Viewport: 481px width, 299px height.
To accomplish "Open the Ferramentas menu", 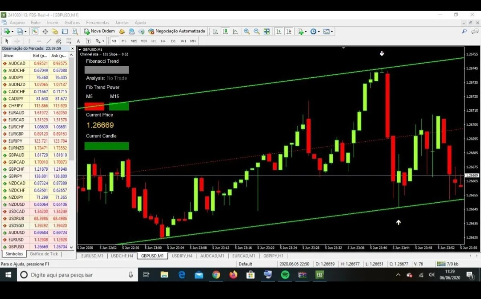I will 98,22.
